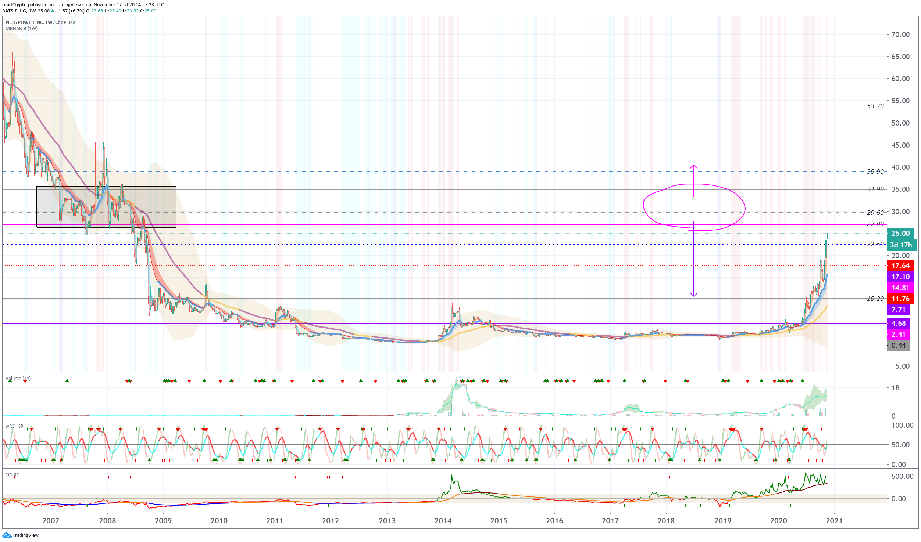Click the 2017 time axis label

(x=610, y=521)
